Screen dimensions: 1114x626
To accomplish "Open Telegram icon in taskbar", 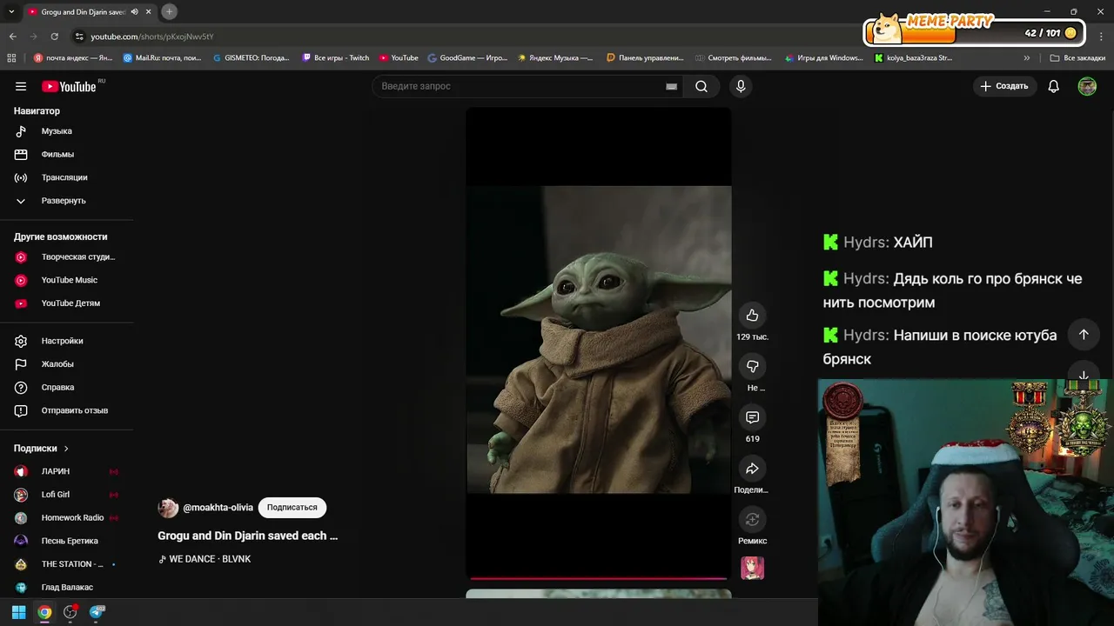I will tap(97, 612).
